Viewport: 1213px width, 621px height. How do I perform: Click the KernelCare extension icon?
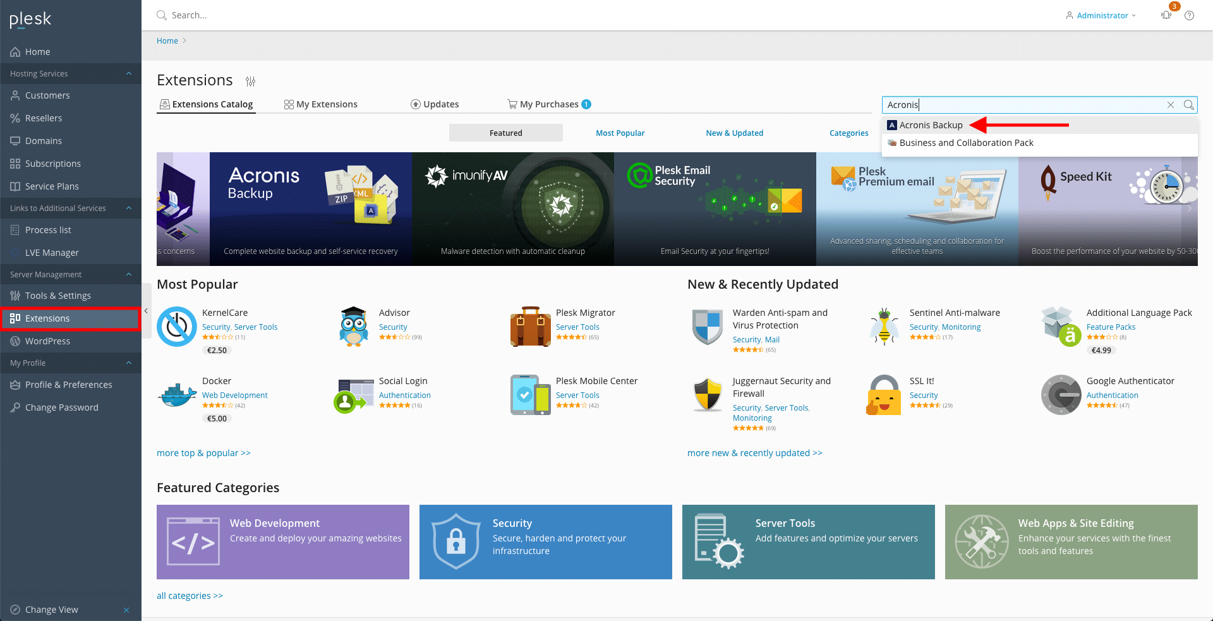pos(177,327)
